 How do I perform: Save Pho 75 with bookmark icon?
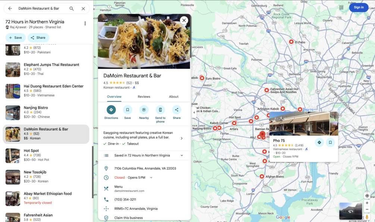330,143
